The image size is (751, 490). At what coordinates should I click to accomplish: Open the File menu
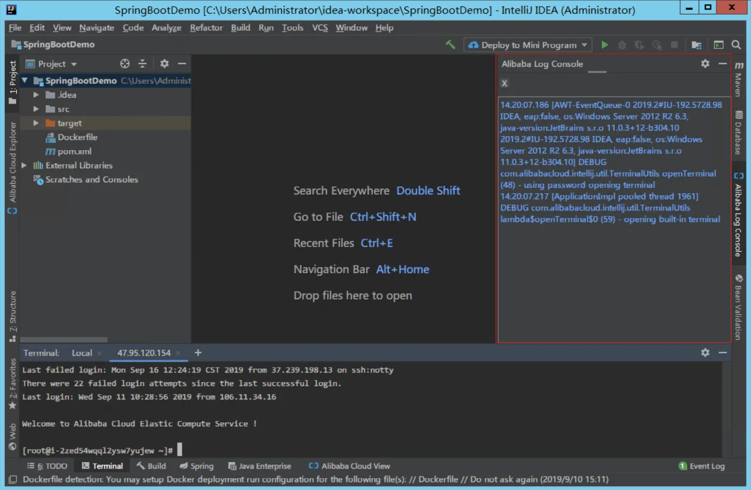pos(15,28)
